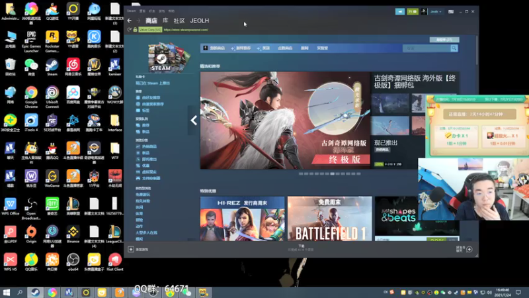
Task: Open the Steam desktop shortcut
Action: (52, 67)
